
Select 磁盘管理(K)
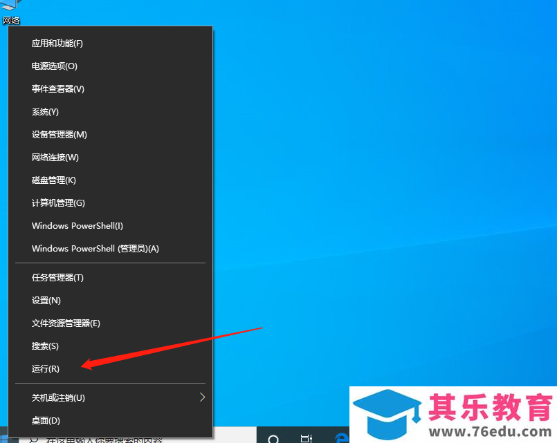111,180
